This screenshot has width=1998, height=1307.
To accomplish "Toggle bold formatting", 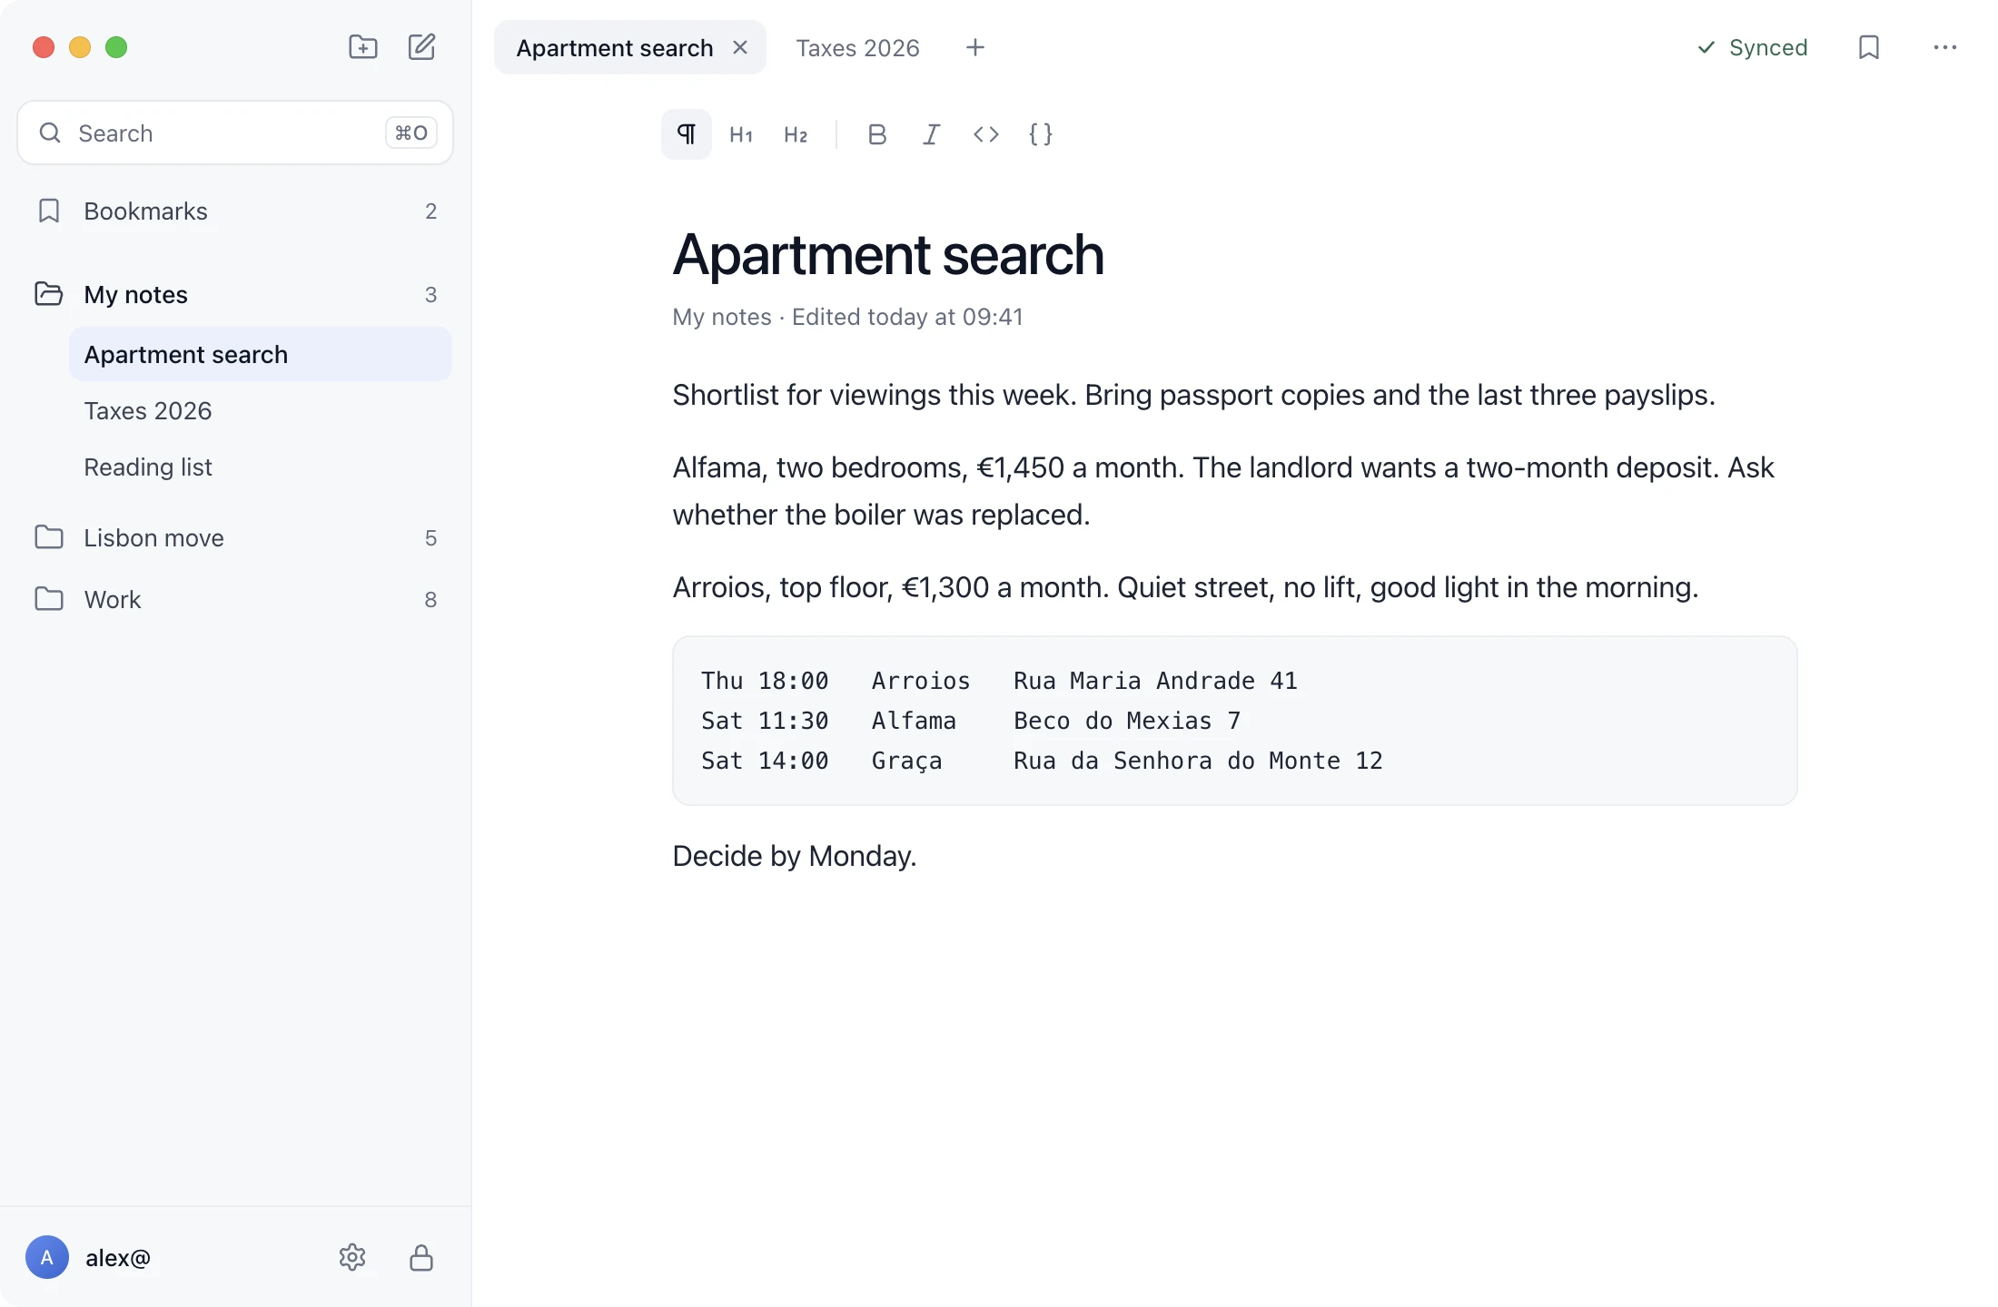I will [x=877, y=134].
